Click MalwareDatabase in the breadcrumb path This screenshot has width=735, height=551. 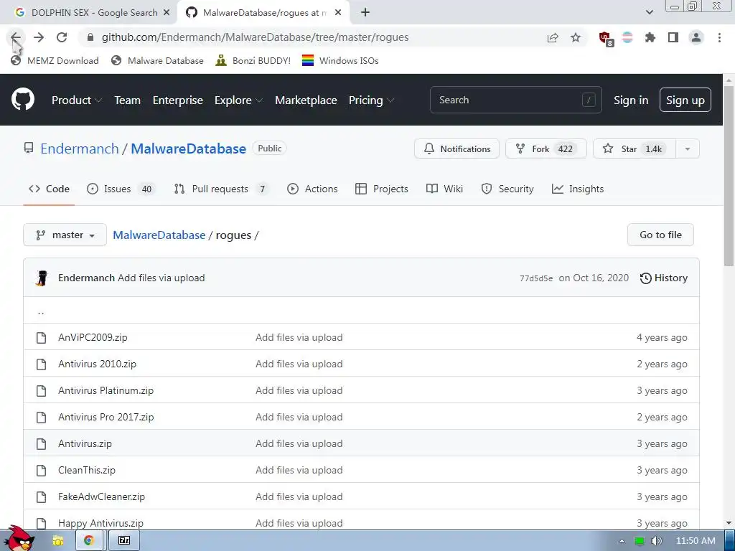click(x=159, y=235)
